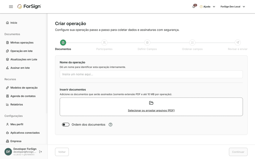Click Developer ForSign user name
Screen dimensions: 255x159
click(25, 149)
